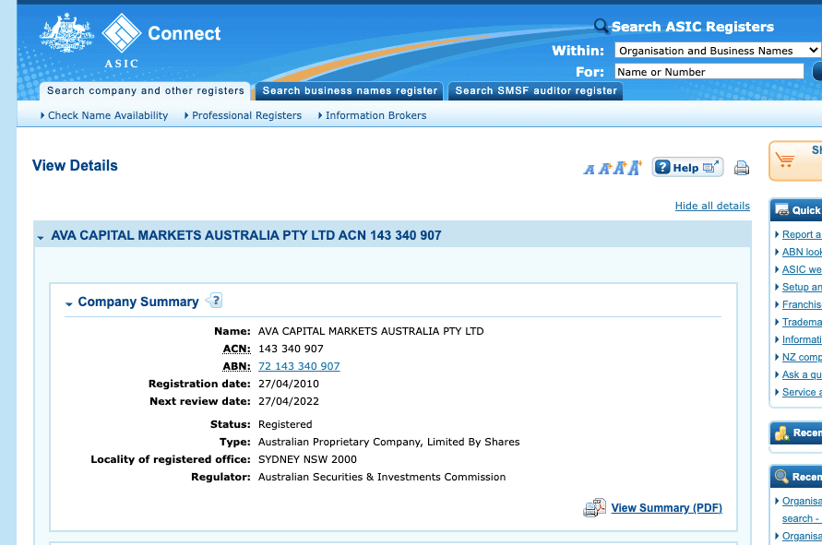822x545 pixels.
Task: Open the ASIC we… sidebar link
Action: tap(802, 269)
